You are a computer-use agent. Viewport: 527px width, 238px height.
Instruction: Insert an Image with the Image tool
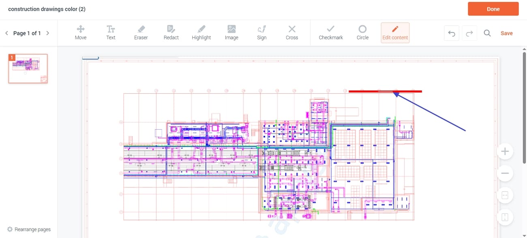tap(231, 33)
